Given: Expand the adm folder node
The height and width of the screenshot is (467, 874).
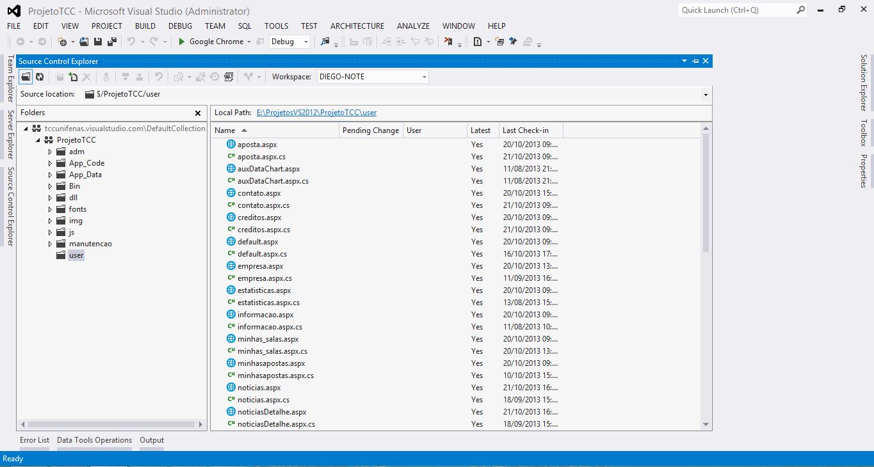Looking at the screenshot, I should (x=51, y=152).
